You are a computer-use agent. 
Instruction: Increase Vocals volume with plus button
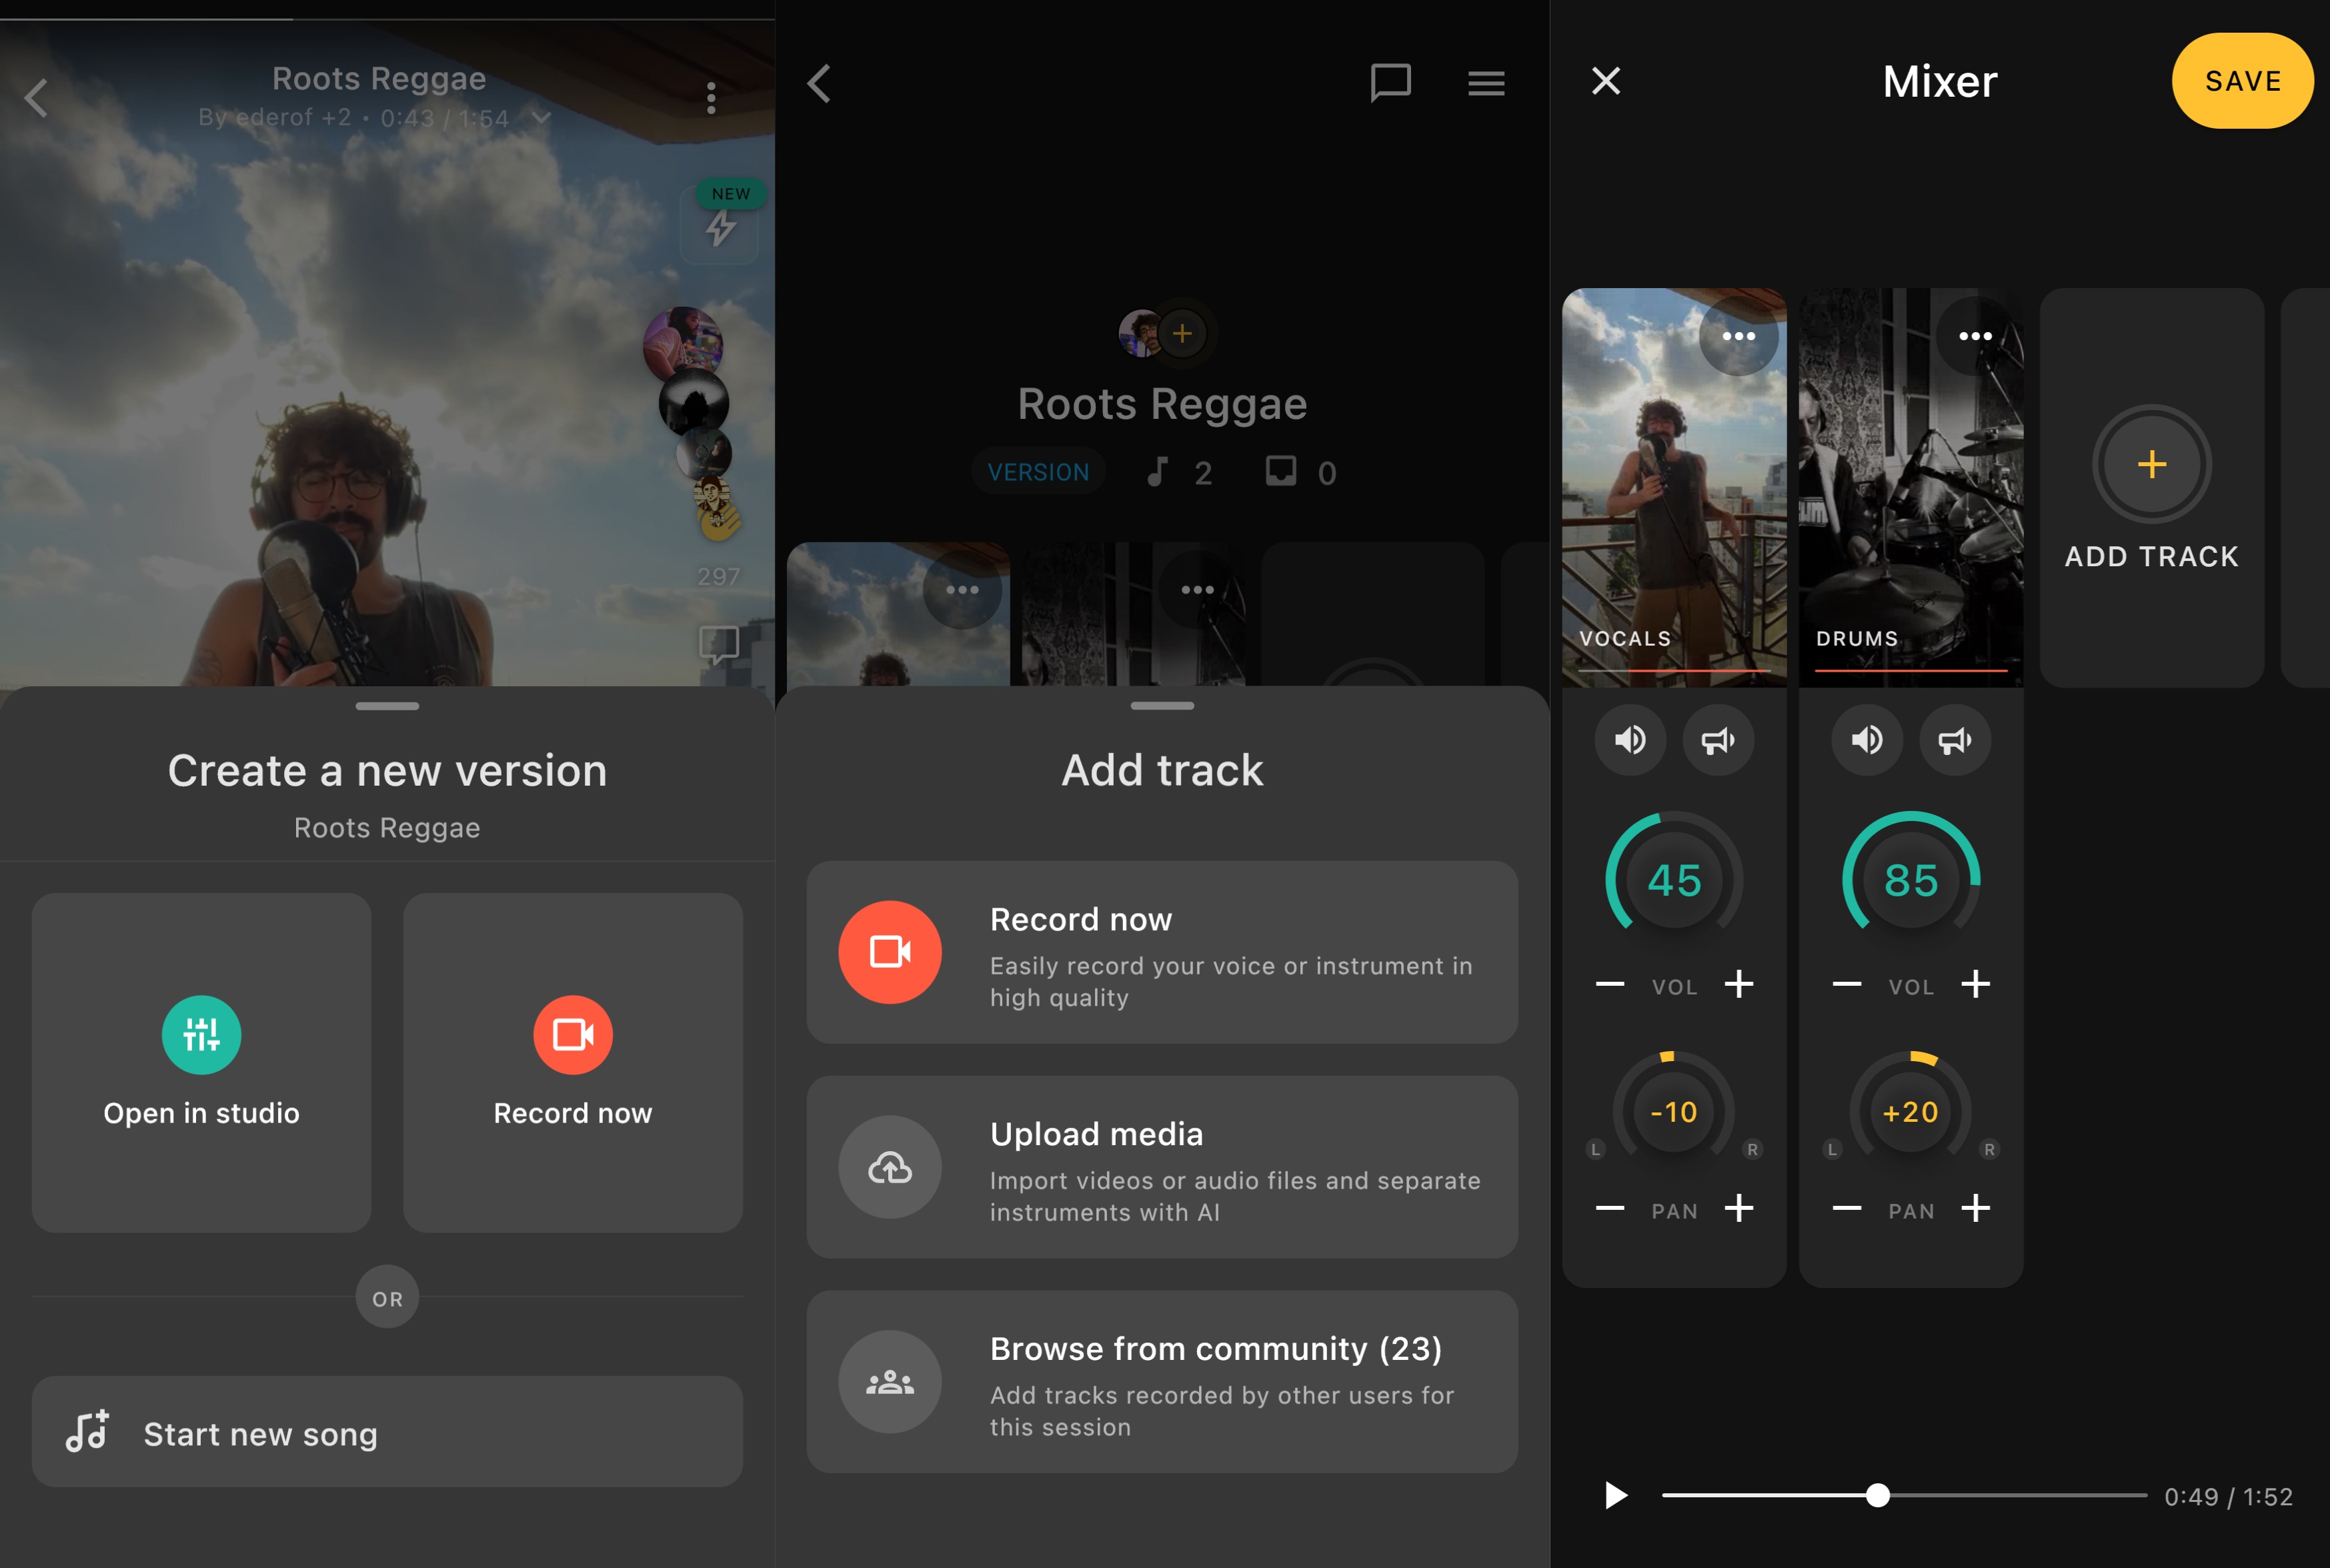pyautogui.click(x=1738, y=984)
